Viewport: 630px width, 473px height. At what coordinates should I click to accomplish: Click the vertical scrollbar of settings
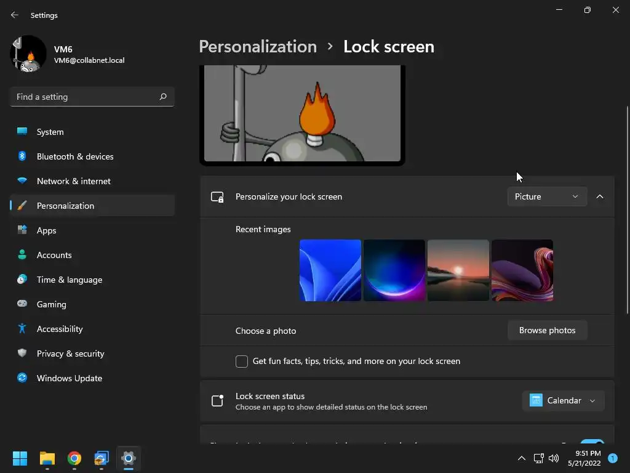(x=628, y=209)
